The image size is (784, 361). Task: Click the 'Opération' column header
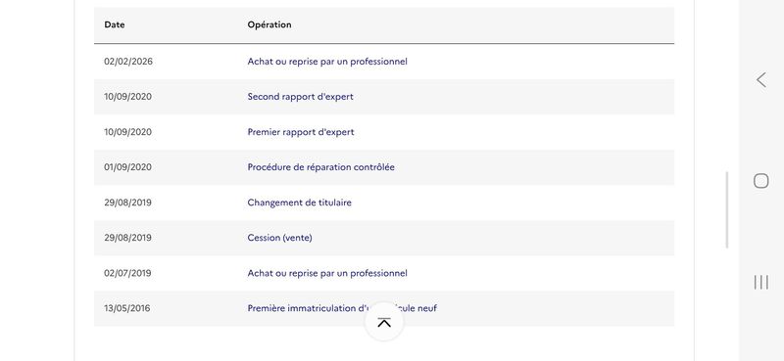click(269, 24)
